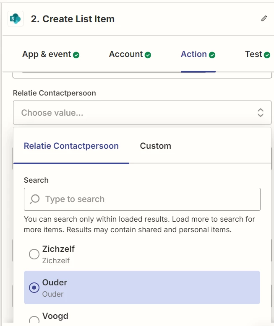The height and width of the screenshot is (326, 274).
Task: Click the magnifier icon in search box
Action: [x=35, y=199]
